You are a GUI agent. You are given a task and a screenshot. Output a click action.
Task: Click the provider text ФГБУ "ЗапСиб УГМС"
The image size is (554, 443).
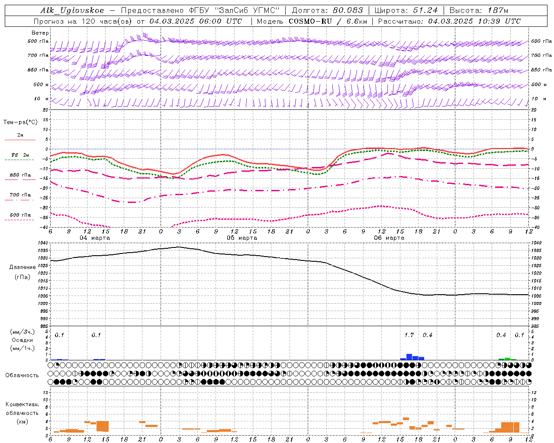tap(234, 11)
